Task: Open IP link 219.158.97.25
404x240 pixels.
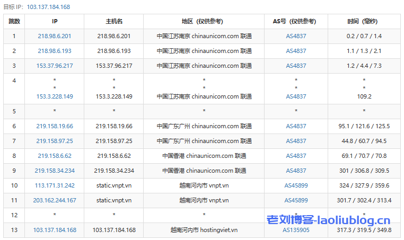Action: coord(55,141)
